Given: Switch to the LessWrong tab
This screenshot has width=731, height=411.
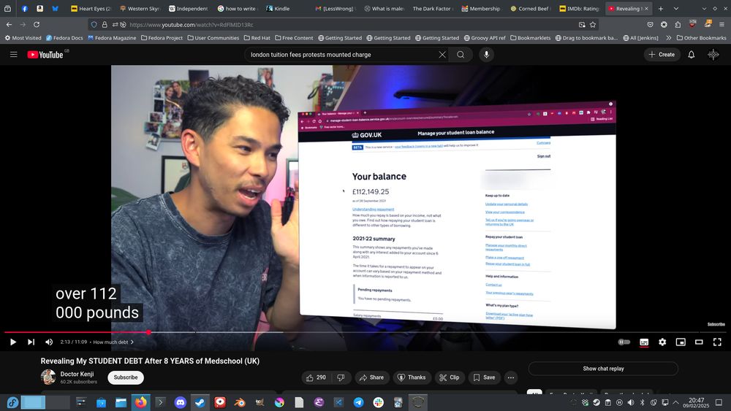Looking at the screenshot, I should pos(335,8).
